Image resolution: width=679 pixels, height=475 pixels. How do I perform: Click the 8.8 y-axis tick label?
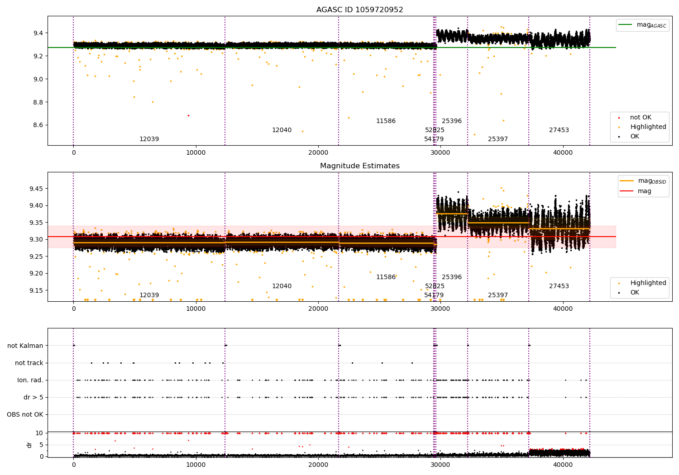point(38,102)
